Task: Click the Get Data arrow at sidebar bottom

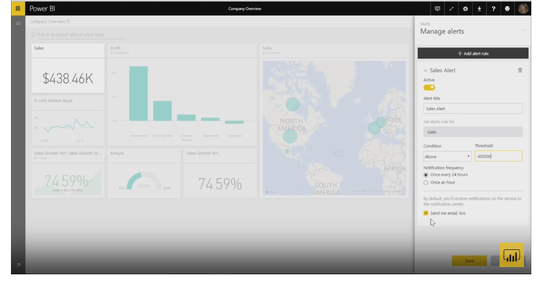Action: [x=18, y=265]
